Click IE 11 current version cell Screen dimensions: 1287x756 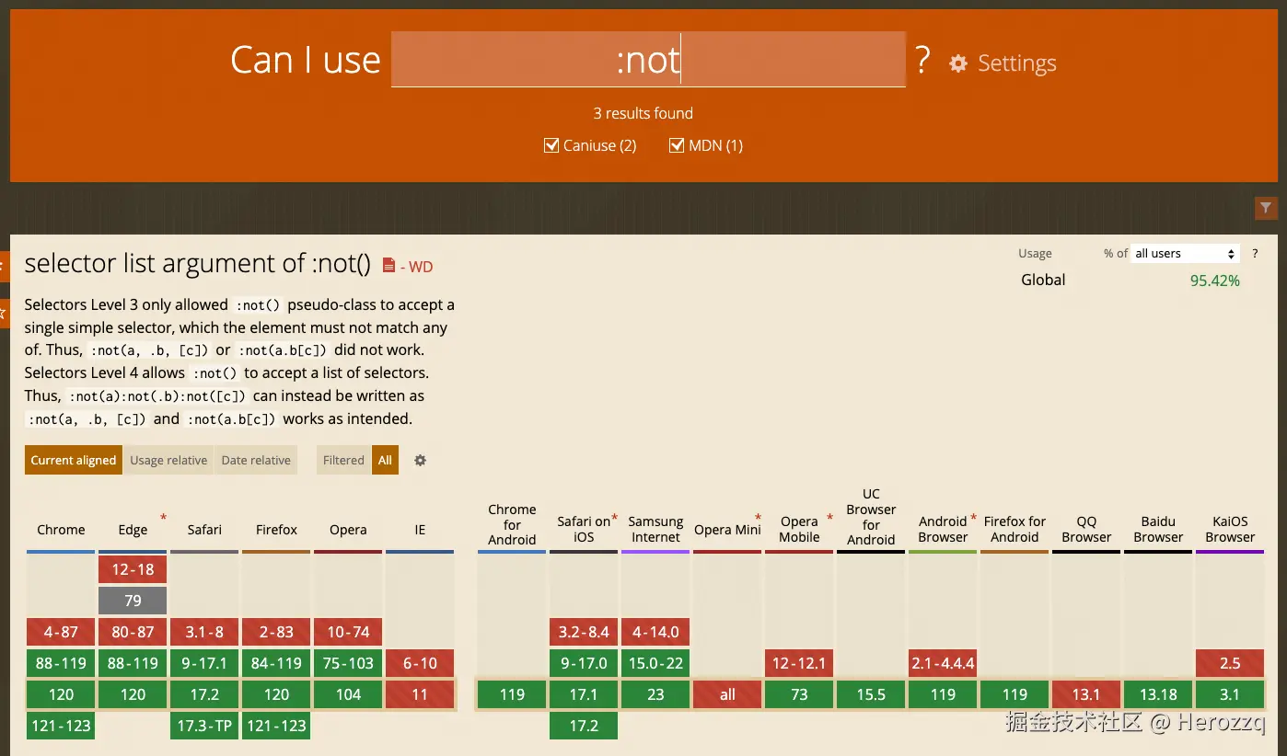point(420,694)
